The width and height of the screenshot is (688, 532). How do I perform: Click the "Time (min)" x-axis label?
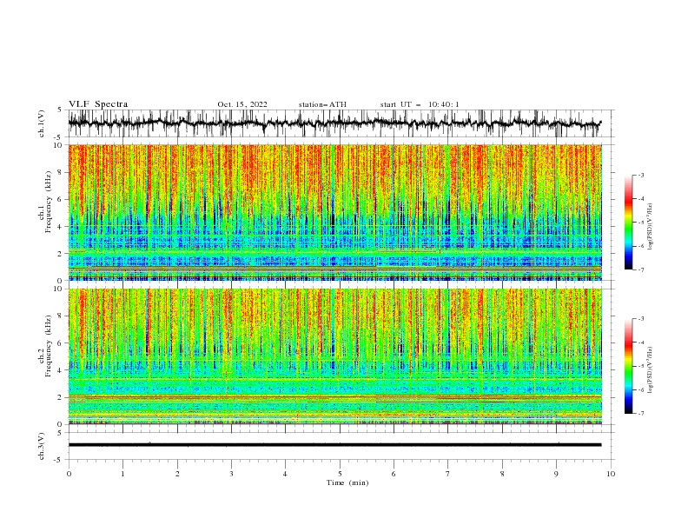(x=347, y=482)
